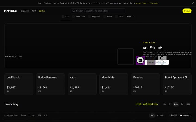The width and height of the screenshot is (196, 122).
Task: Select the Base chain icon
Action: tap(105, 17)
